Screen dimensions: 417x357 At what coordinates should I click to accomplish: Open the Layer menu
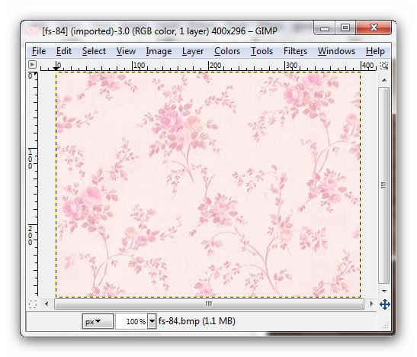tap(193, 51)
